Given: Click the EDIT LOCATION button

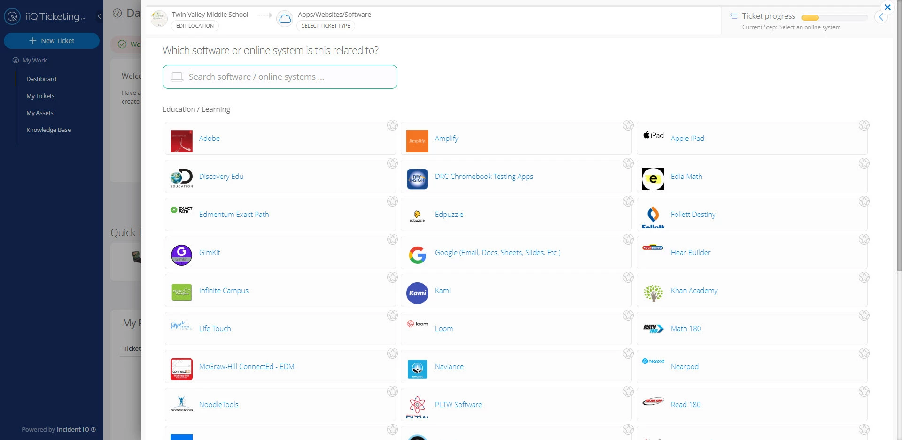Looking at the screenshot, I should tap(195, 26).
